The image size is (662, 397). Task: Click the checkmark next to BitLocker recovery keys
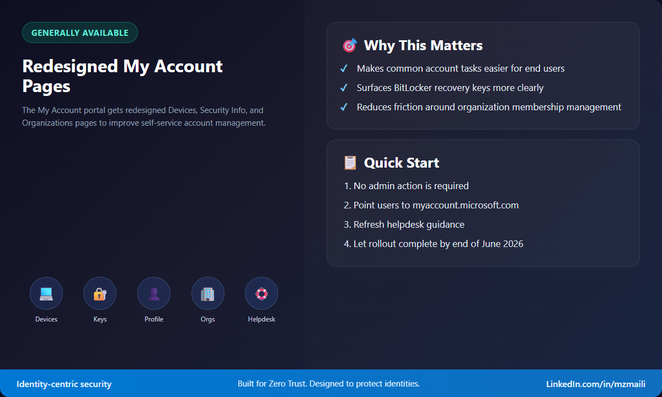[x=344, y=88]
